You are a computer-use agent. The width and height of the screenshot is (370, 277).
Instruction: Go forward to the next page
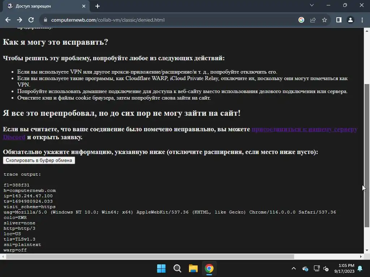20,20
